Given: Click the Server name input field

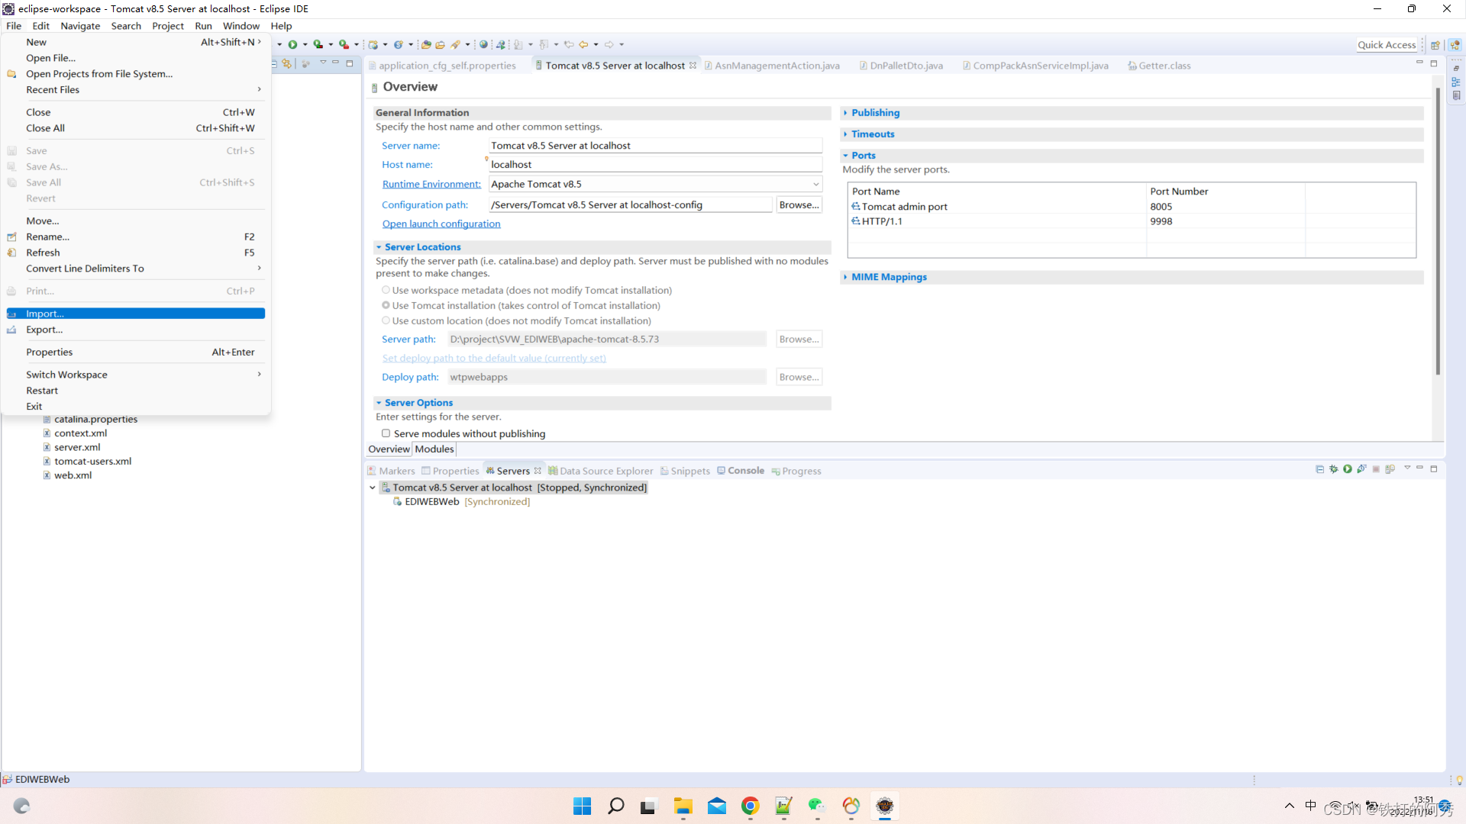Looking at the screenshot, I should (654, 145).
